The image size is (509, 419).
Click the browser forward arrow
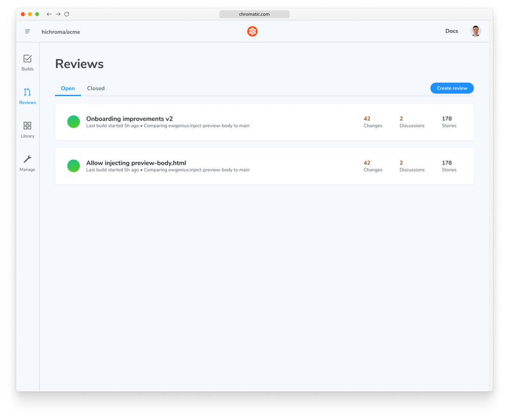point(58,14)
